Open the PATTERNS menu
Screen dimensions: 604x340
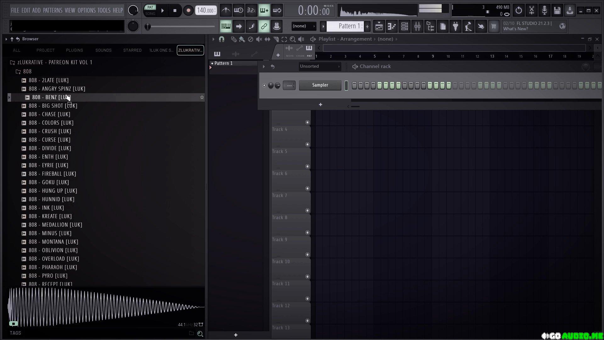point(53,10)
